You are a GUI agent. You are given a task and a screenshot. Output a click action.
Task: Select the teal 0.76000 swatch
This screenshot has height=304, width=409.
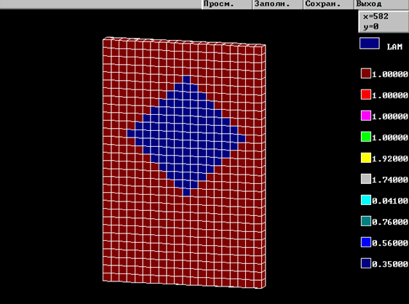point(366,221)
